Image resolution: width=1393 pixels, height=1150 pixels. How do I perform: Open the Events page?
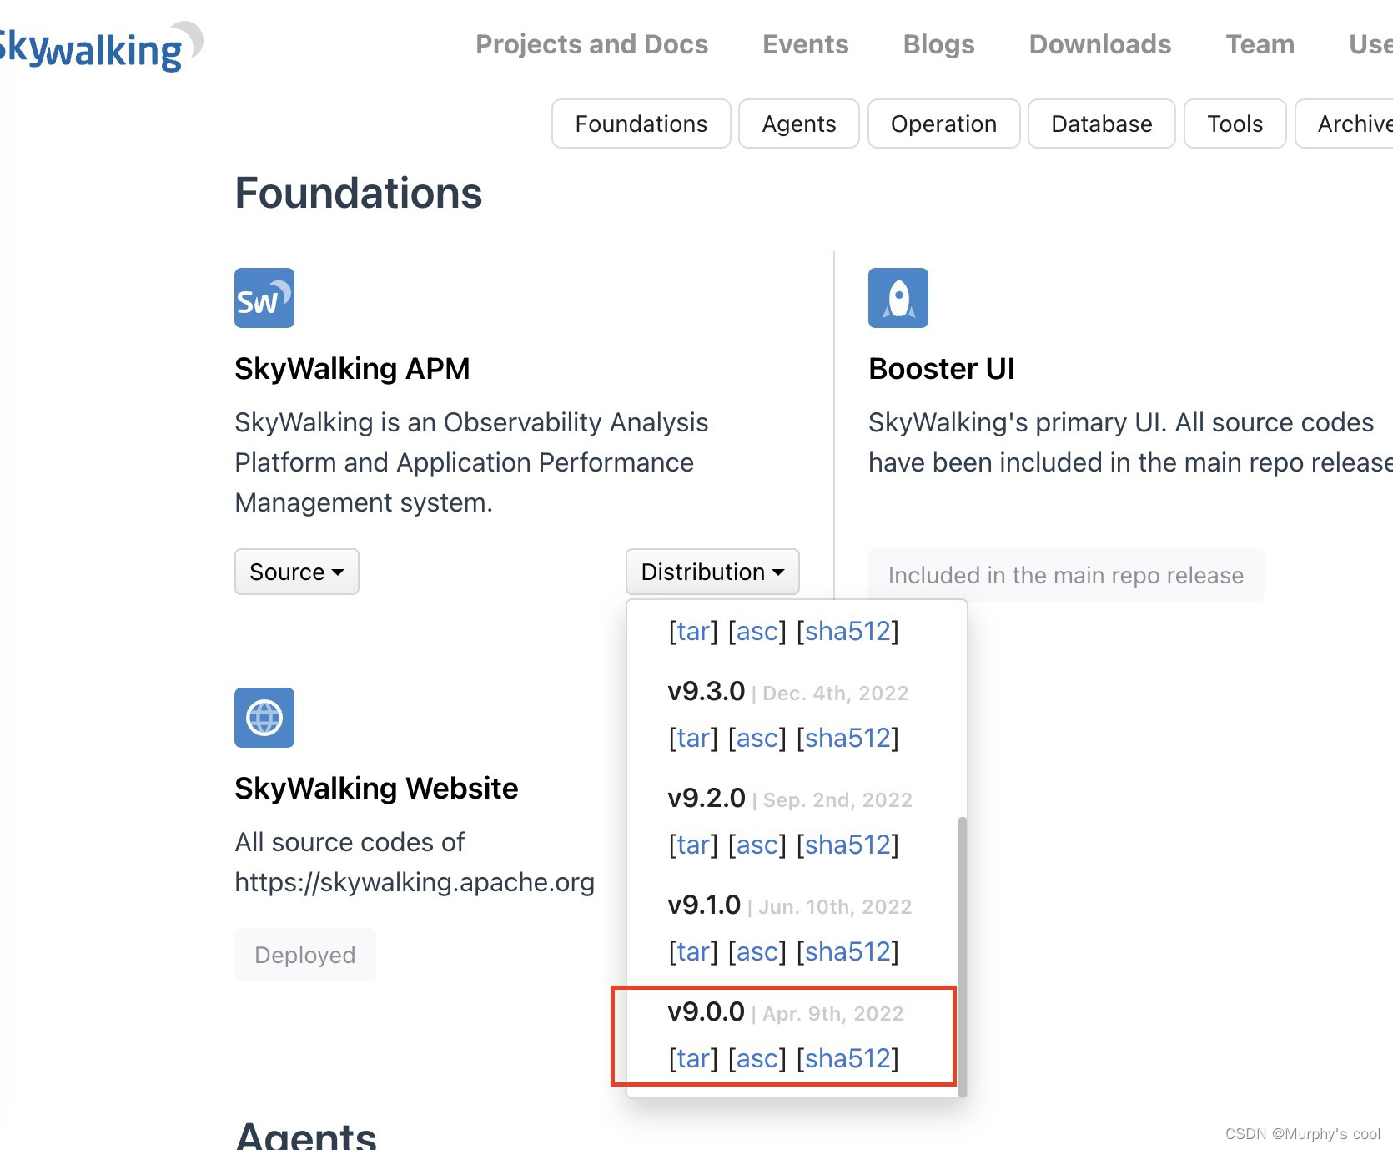(x=804, y=44)
